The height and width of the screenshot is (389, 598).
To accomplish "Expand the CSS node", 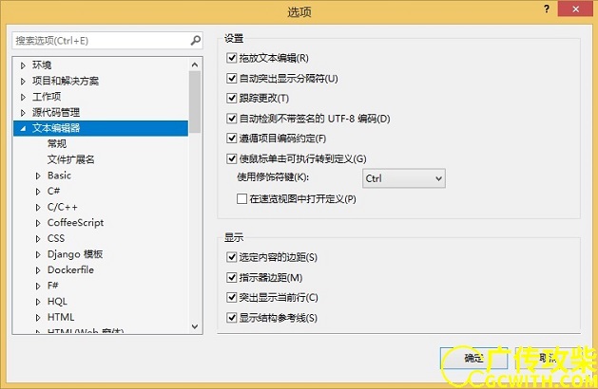I will point(38,239).
